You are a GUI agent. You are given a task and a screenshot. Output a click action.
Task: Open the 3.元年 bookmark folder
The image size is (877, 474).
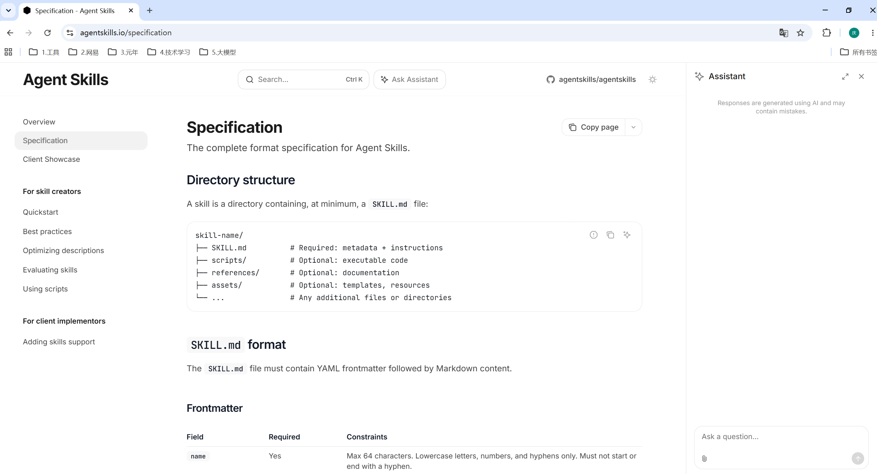(x=123, y=52)
